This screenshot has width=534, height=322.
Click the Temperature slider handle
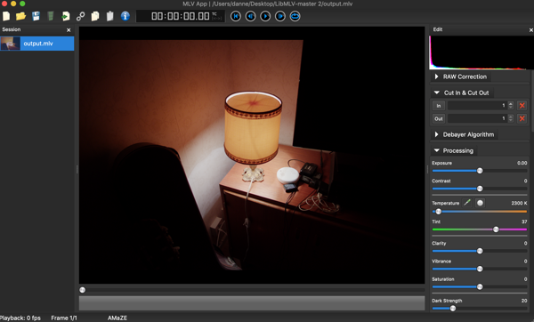coord(439,212)
